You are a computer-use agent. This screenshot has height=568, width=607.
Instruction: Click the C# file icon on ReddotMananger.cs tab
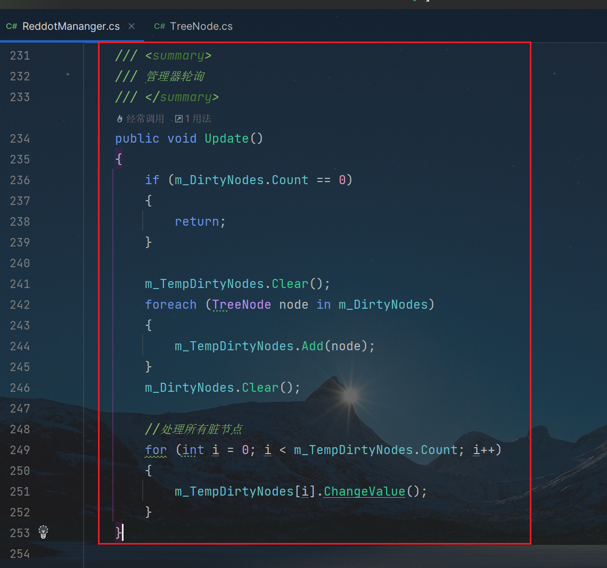12,26
